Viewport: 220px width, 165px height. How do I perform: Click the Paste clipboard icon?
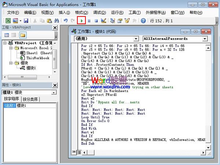[49, 21]
